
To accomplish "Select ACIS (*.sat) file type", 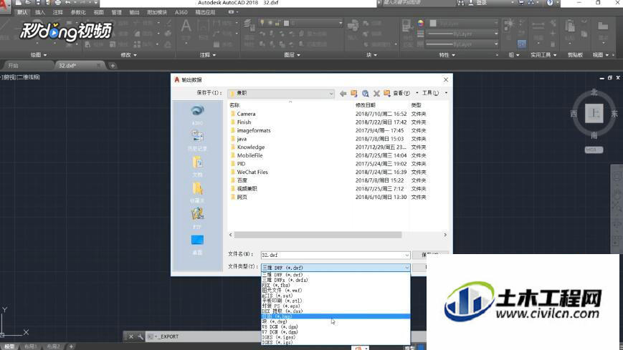I will coord(336,296).
